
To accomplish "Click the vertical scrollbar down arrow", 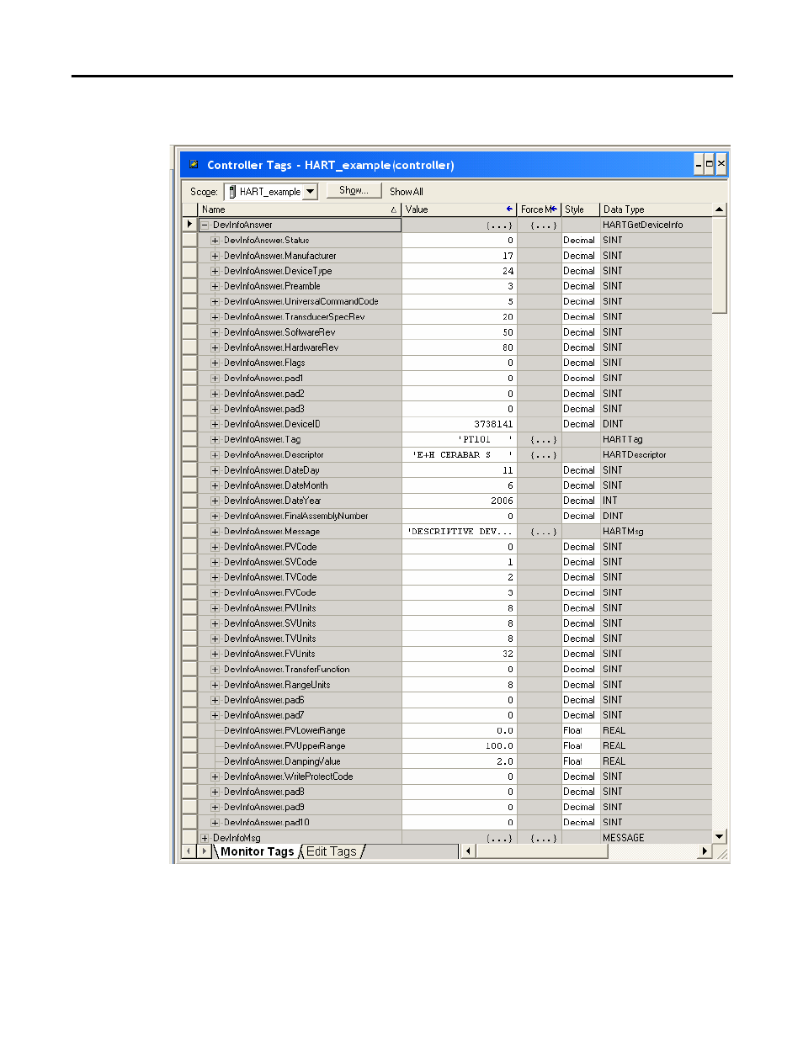I will (720, 837).
